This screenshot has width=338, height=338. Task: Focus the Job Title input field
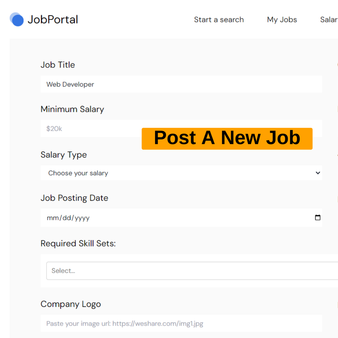click(181, 84)
